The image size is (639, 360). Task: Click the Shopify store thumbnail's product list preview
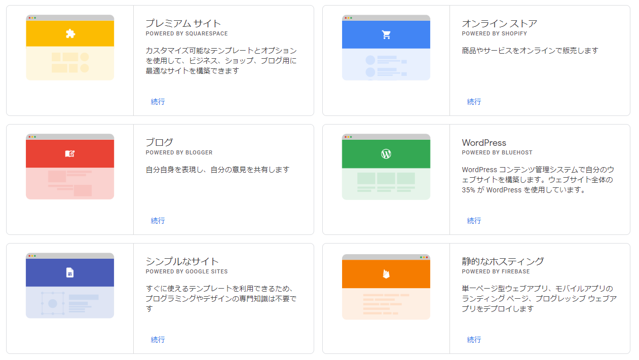386,64
